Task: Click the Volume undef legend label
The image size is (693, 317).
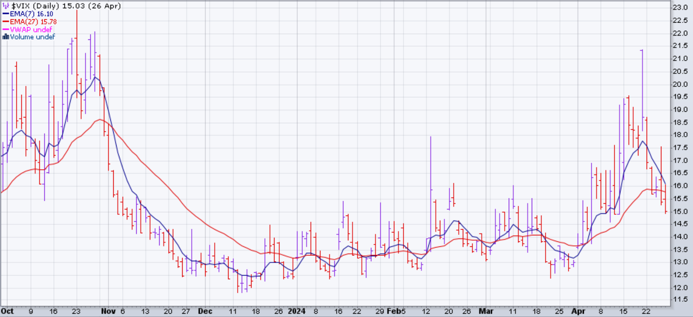Action: coord(32,37)
